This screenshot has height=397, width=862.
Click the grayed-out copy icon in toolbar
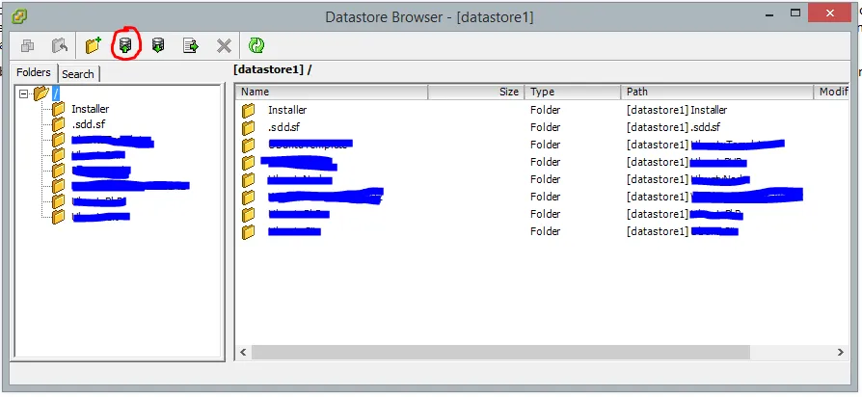[28, 45]
